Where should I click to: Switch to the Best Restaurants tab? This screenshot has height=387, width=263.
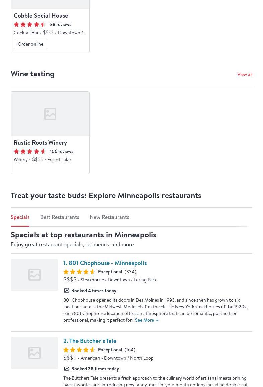tap(60, 217)
